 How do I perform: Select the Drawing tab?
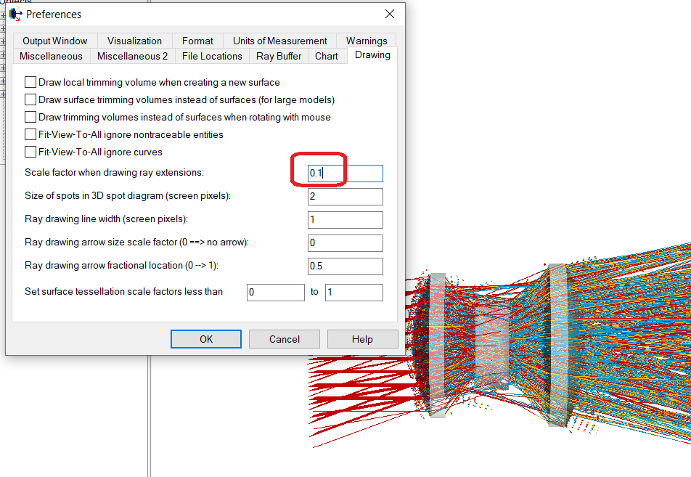click(372, 55)
